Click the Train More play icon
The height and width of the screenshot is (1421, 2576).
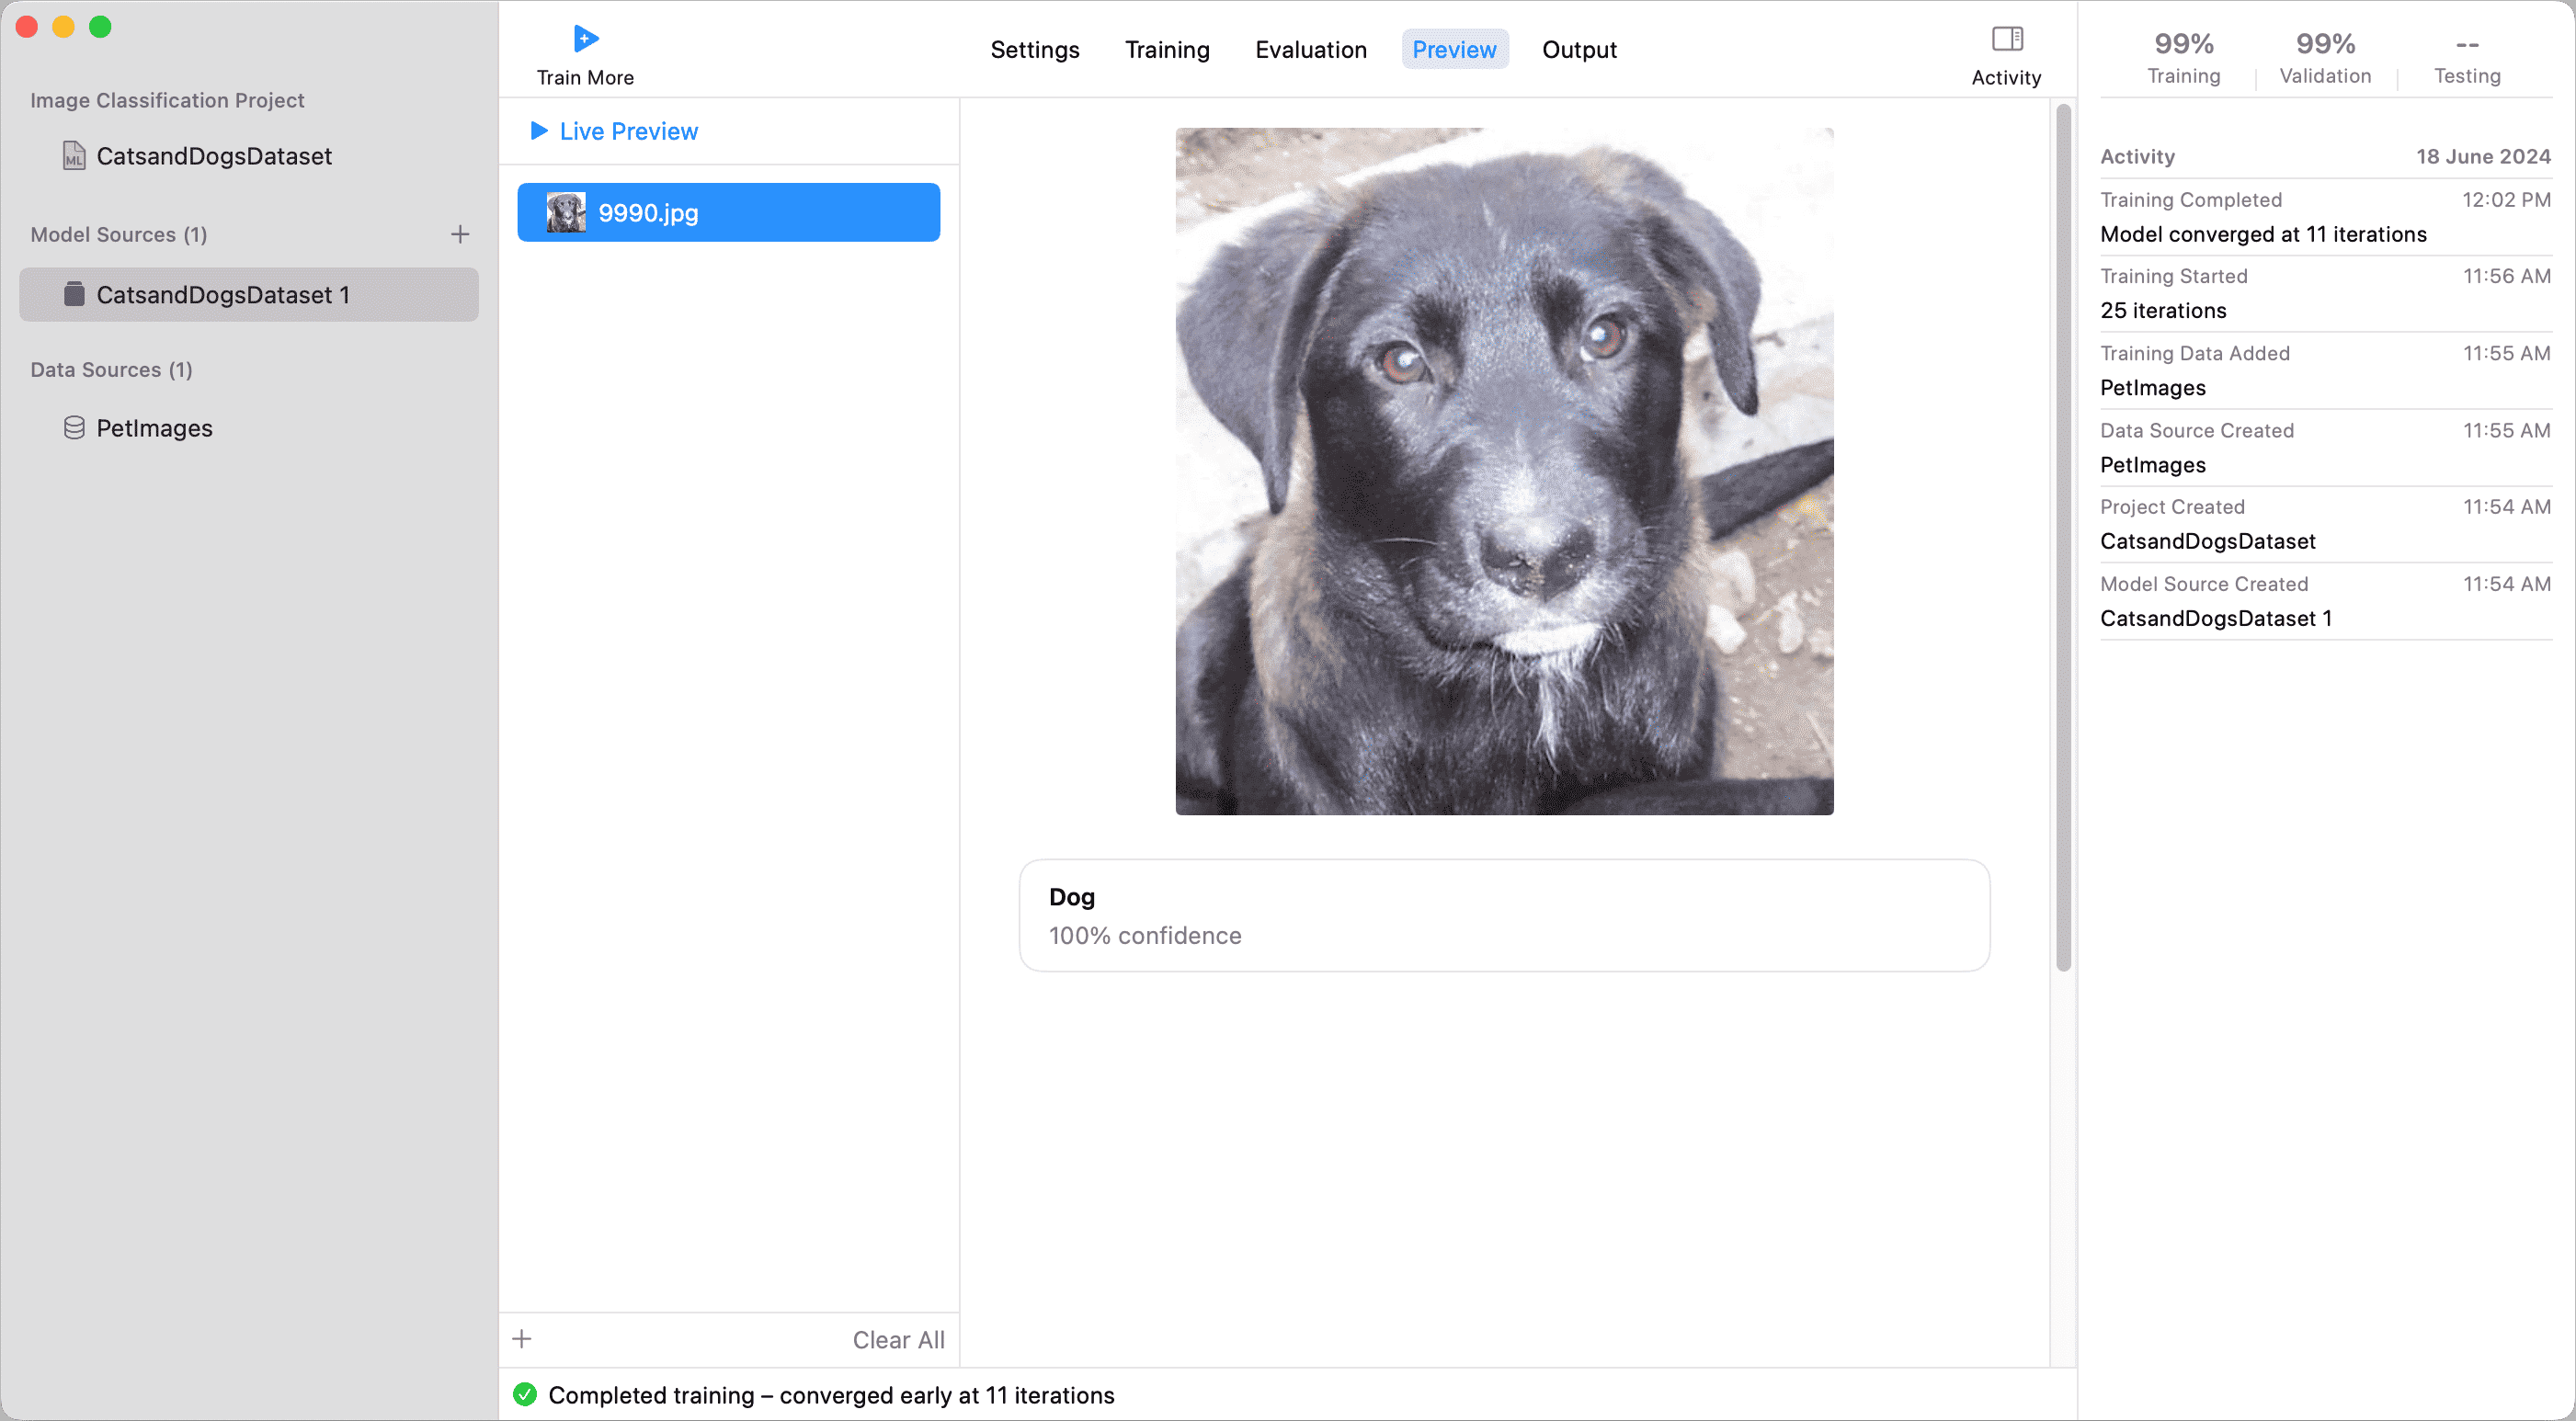click(x=586, y=39)
